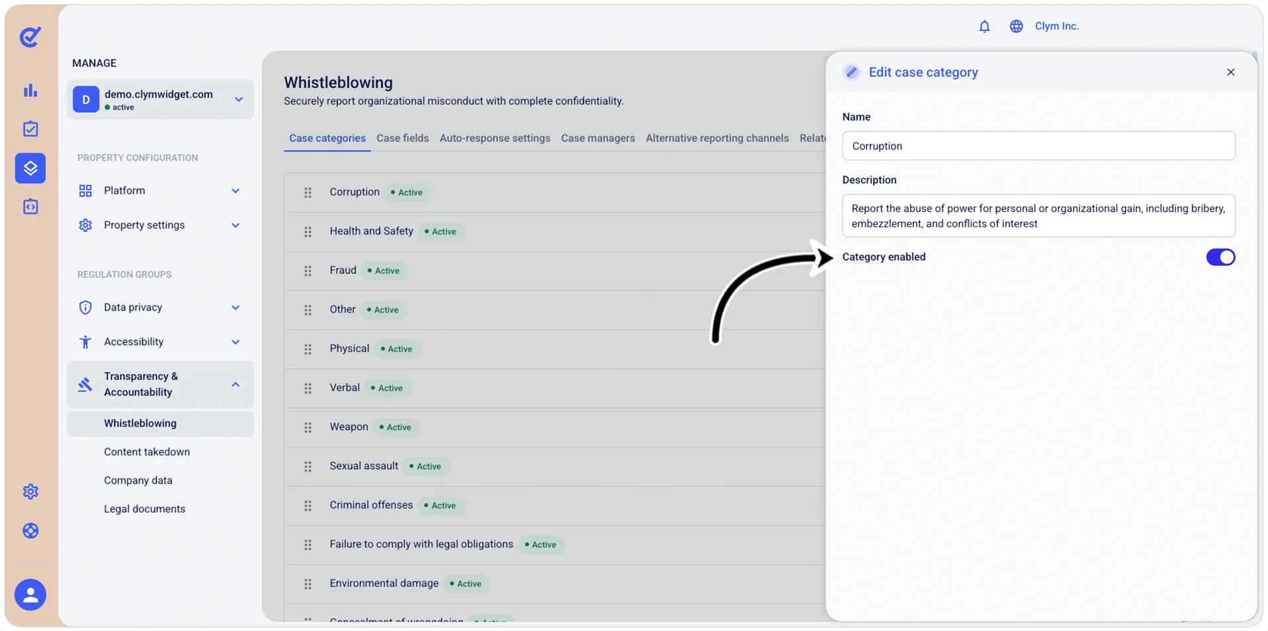Screen dimensions: 1268x631
Task: Select the Health and Safety category row
Action: [x=555, y=232]
